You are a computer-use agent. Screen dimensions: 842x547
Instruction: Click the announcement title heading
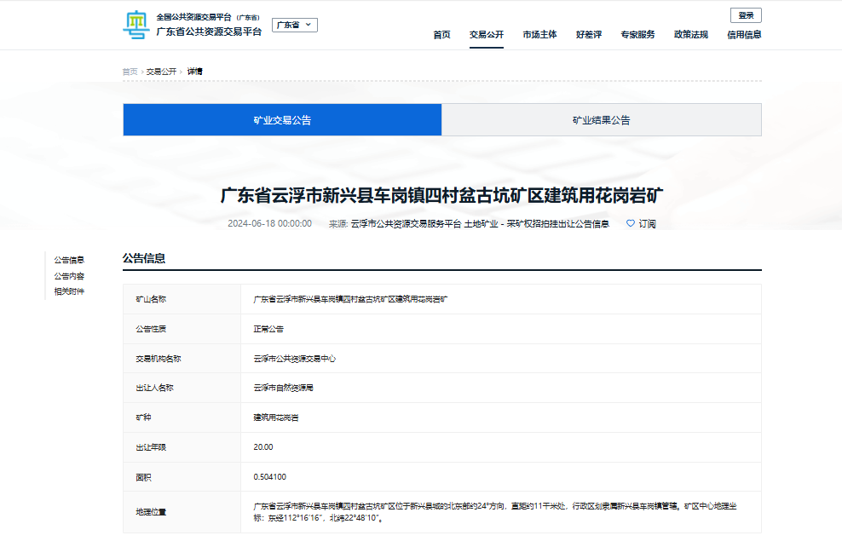coord(441,195)
